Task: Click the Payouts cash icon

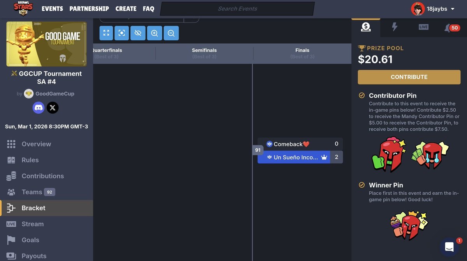Action: point(11,256)
